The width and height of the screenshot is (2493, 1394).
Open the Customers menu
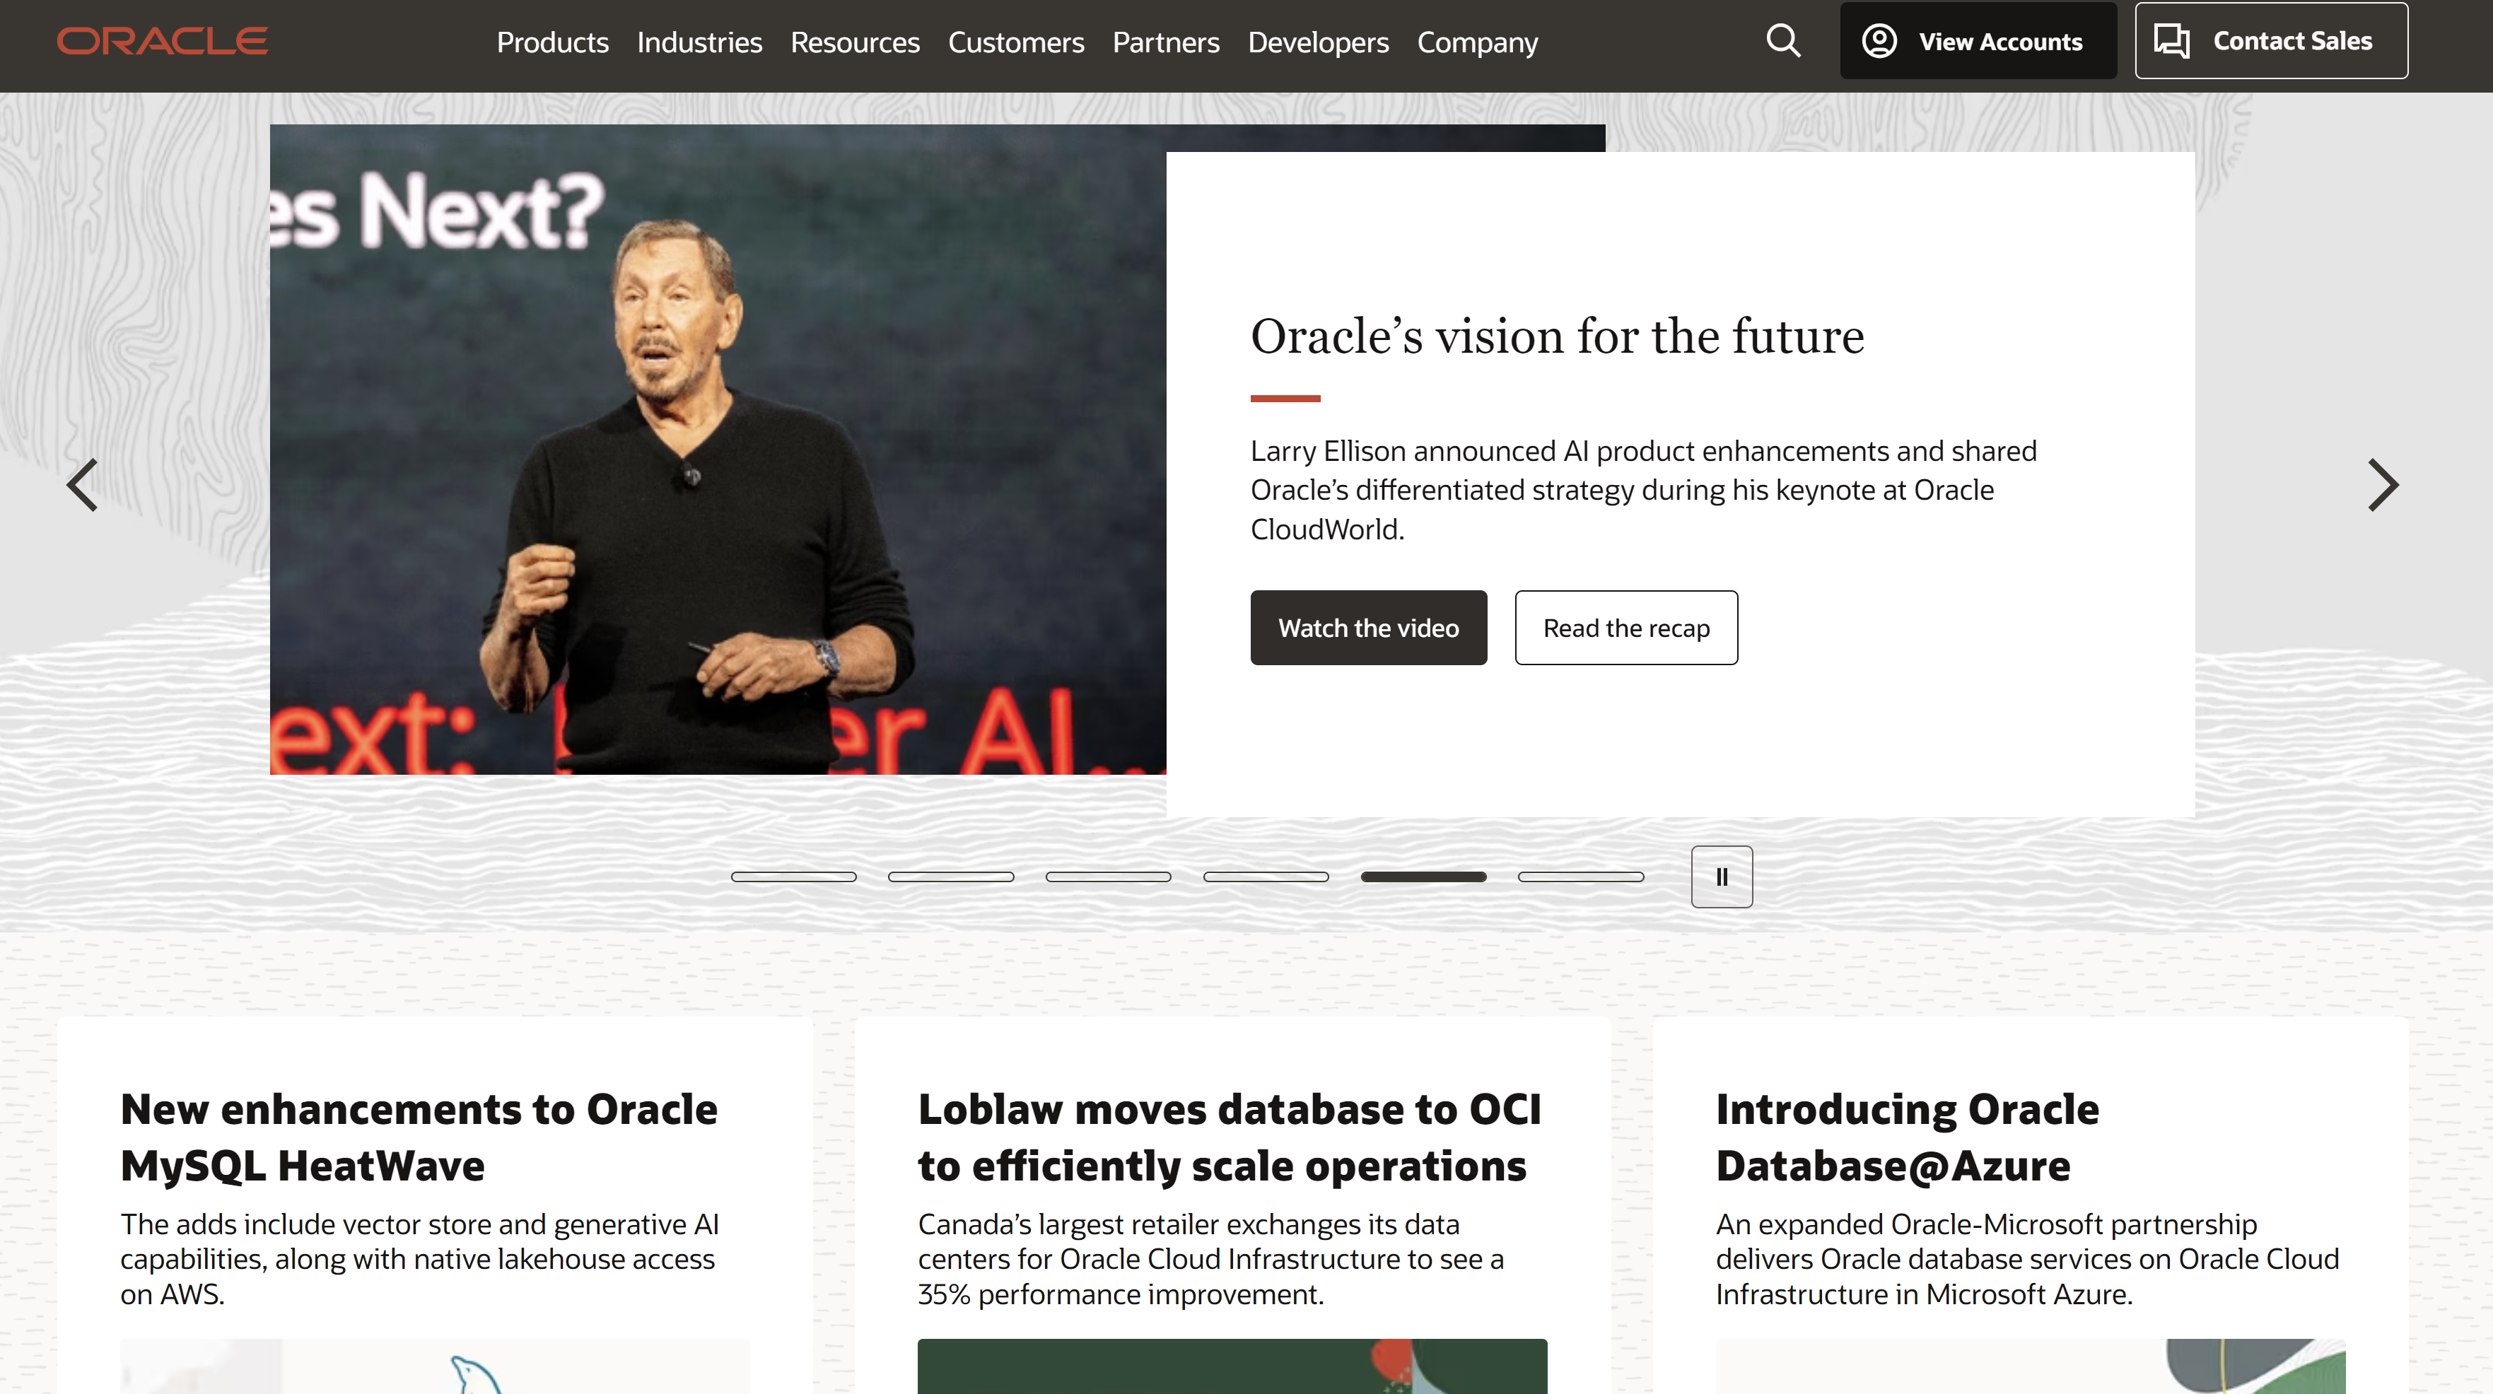1016,42
